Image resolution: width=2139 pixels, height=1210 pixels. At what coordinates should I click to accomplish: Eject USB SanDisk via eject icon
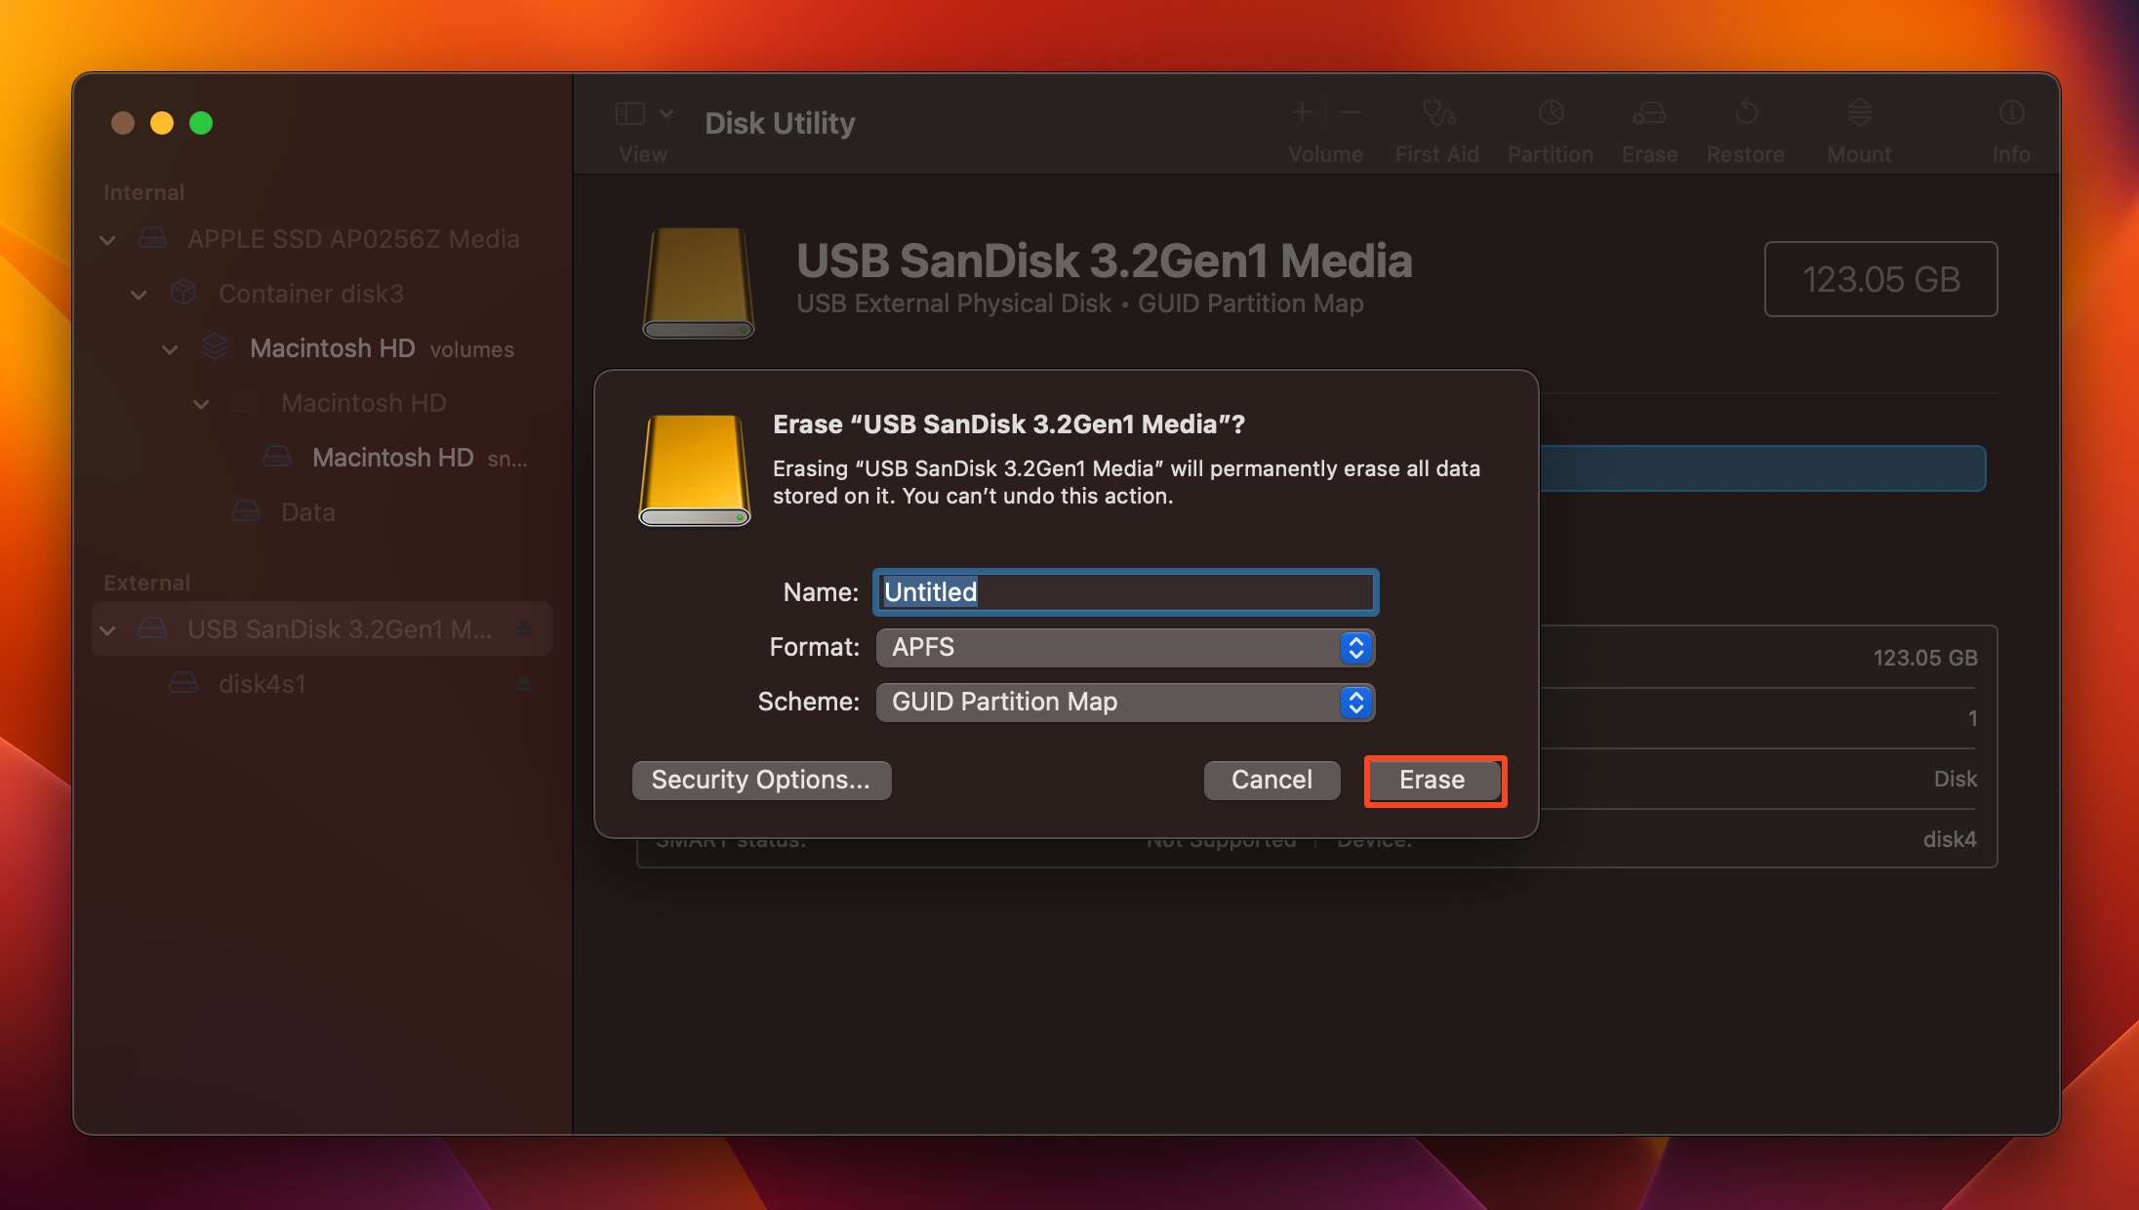[523, 628]
